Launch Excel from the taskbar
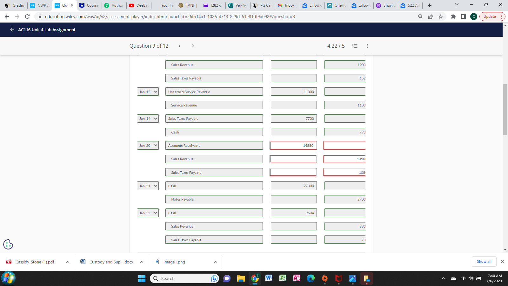Viewport: 508px width, 286px height. pyautogui.click(x=283, y=278)
